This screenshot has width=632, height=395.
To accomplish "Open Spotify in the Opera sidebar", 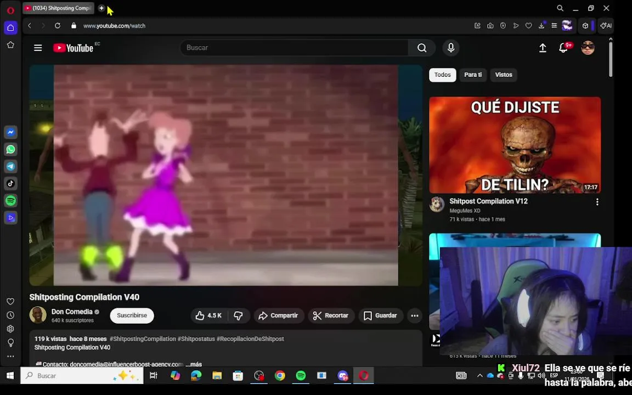I will click(10, 200).
